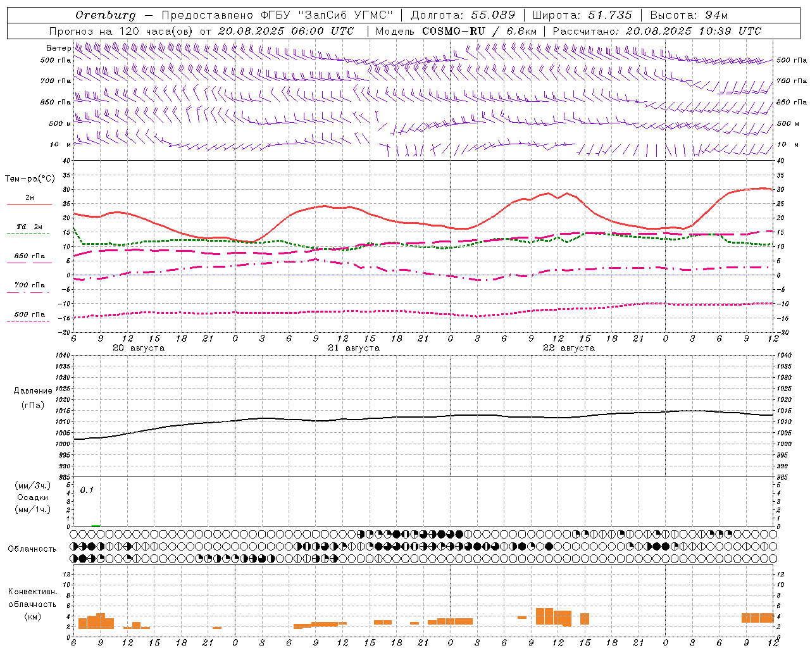Click the 500 гПа entry in temperature legend

(30, 315)
